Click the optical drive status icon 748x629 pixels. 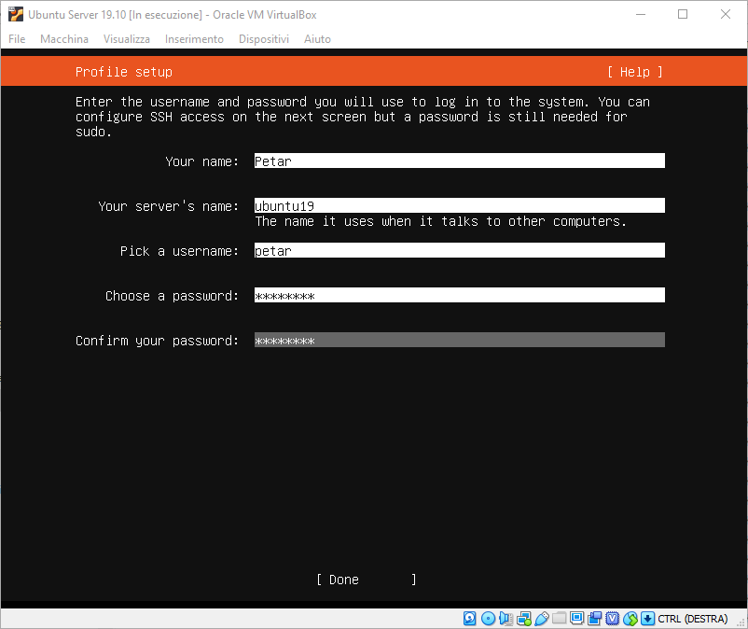tap(488, 619)
